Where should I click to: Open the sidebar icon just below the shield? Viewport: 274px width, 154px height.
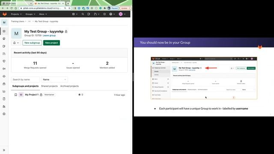click(x=4, y=69)
